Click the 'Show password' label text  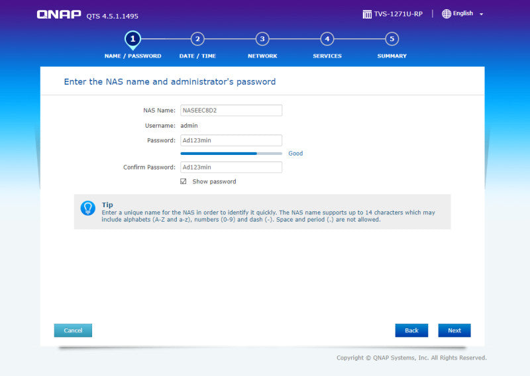(x=214, y=182)
